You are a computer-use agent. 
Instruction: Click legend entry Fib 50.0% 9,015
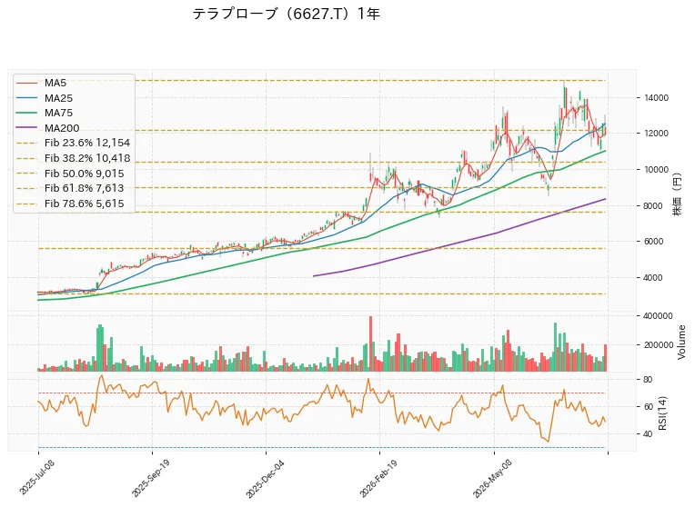tap(85, 174)
